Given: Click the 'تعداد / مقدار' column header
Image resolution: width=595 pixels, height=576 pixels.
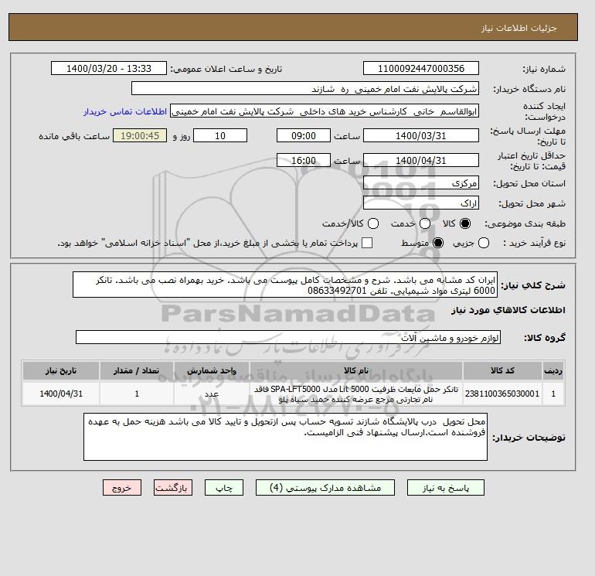Looking at the screenshot, I should [137, 370].
